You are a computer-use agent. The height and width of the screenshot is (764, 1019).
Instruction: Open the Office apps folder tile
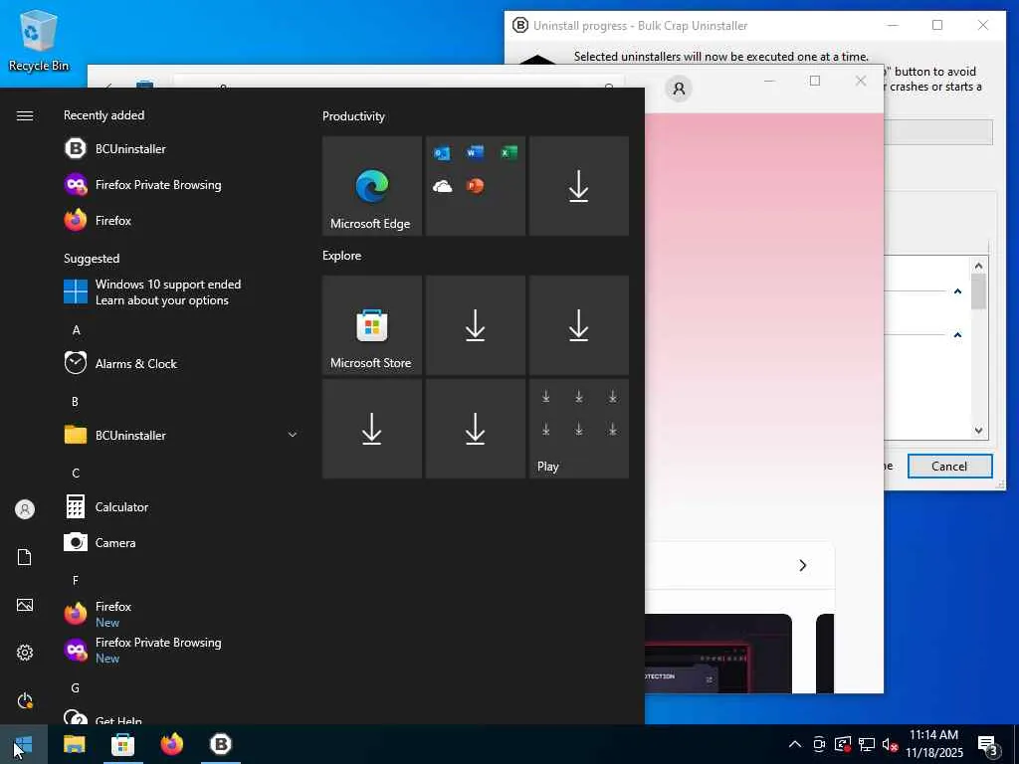[475, 186]
